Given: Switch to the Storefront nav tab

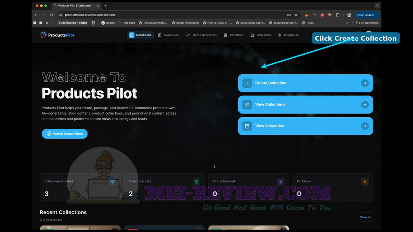Looking at the screenshot, I should click(x=234, y=35).
